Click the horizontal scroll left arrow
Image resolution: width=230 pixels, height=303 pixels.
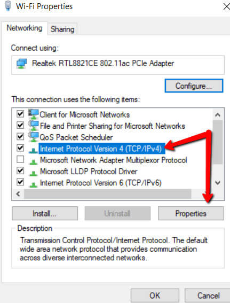18,194
